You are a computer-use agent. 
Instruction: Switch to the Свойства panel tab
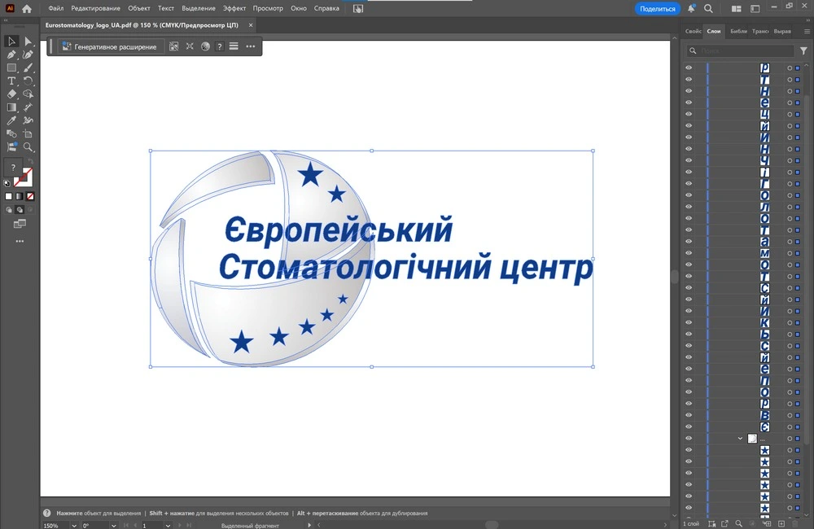point(693,31)
